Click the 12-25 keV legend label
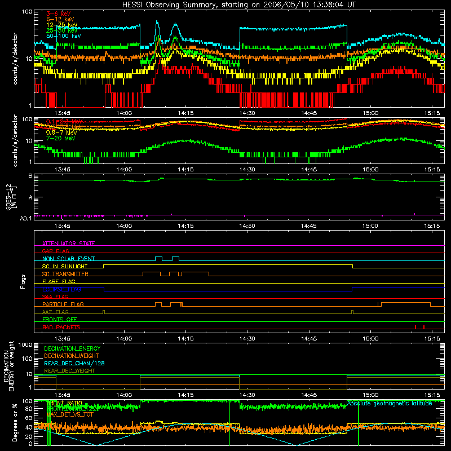The image size is (451, 451). 61,25
